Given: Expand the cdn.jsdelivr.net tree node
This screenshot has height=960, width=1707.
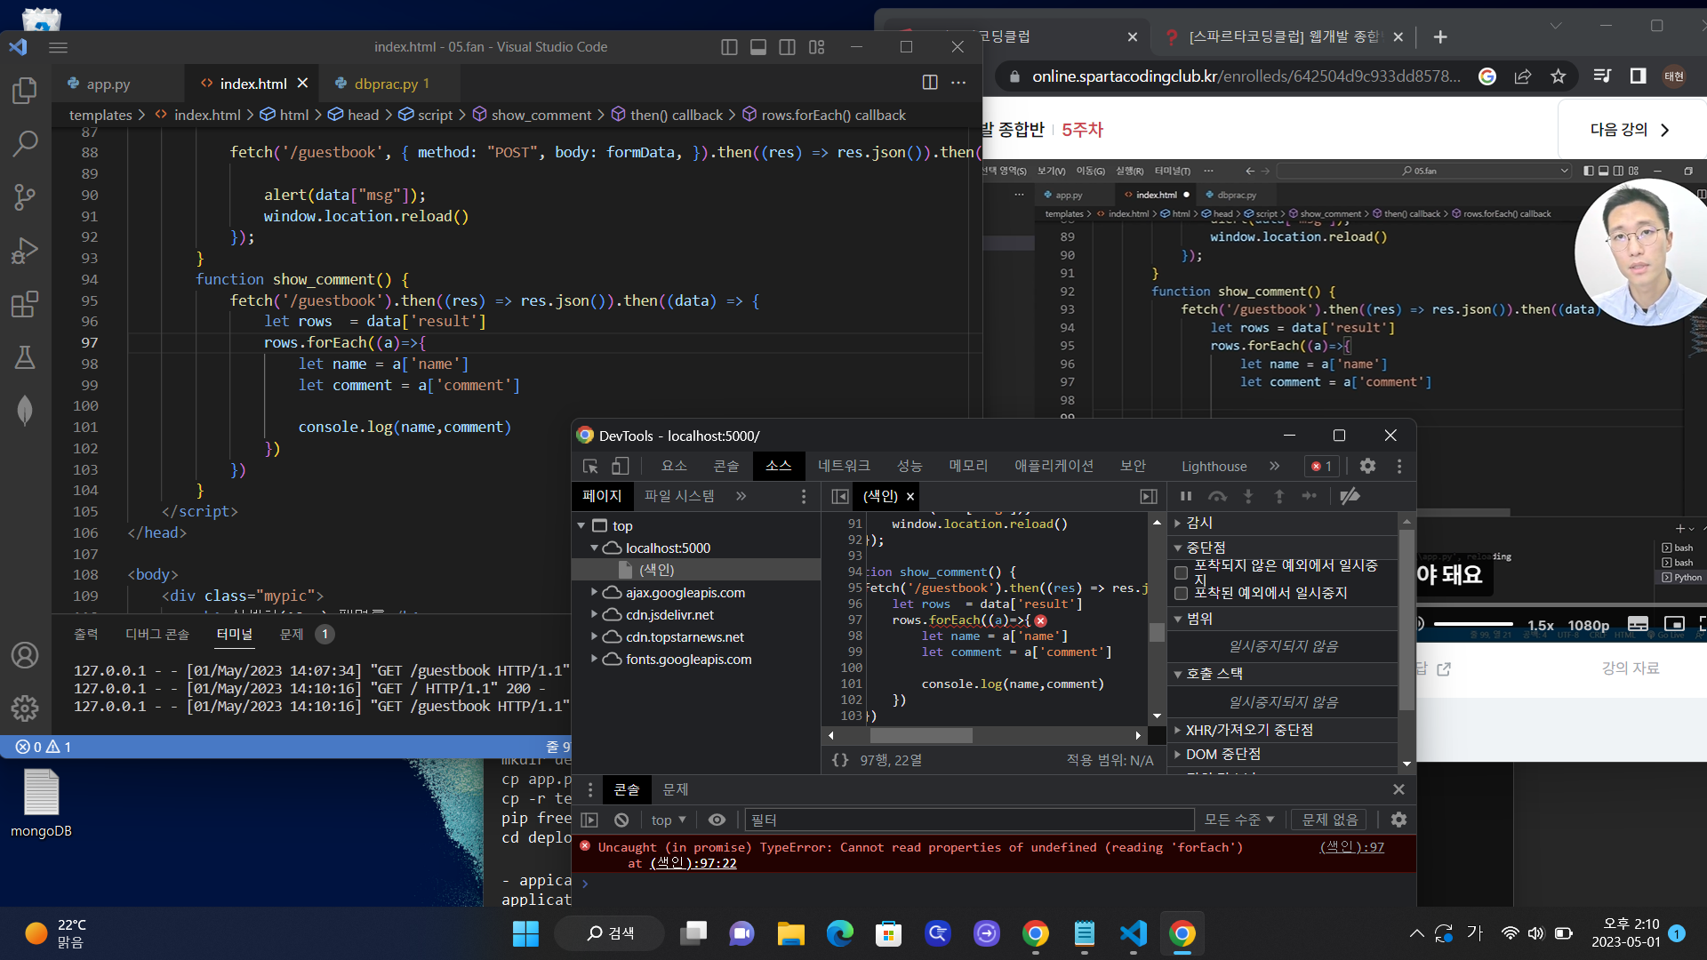Looking at the screenshot, I should click(x=594, y=613).
